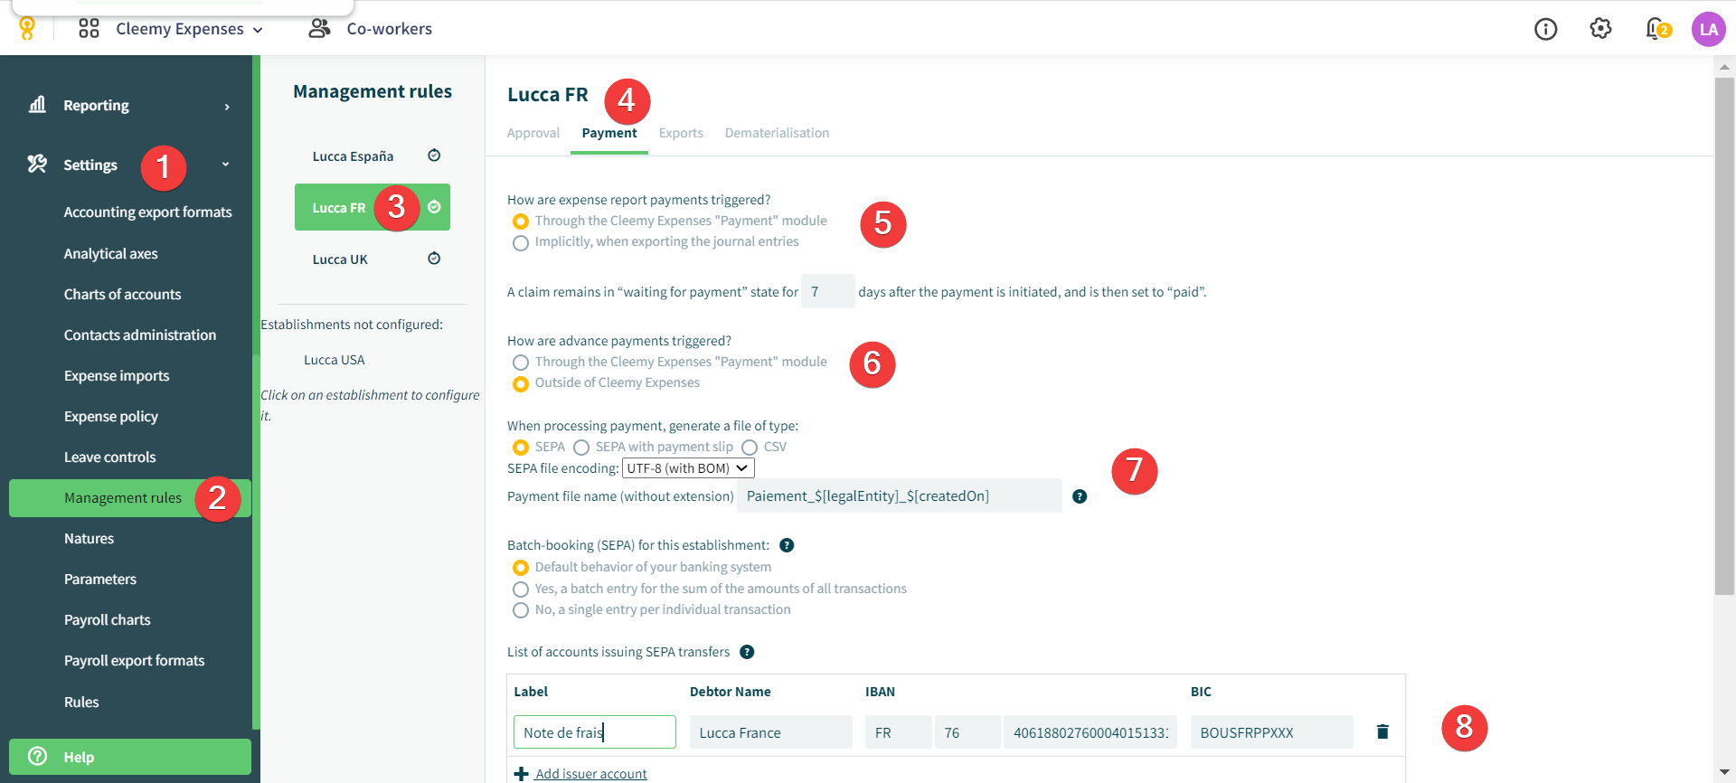Image resolution: width=1736 pixels, height=783 pixels.
Task: Click the status icon beside Lucca UK
Action: [x=434, y=259]
